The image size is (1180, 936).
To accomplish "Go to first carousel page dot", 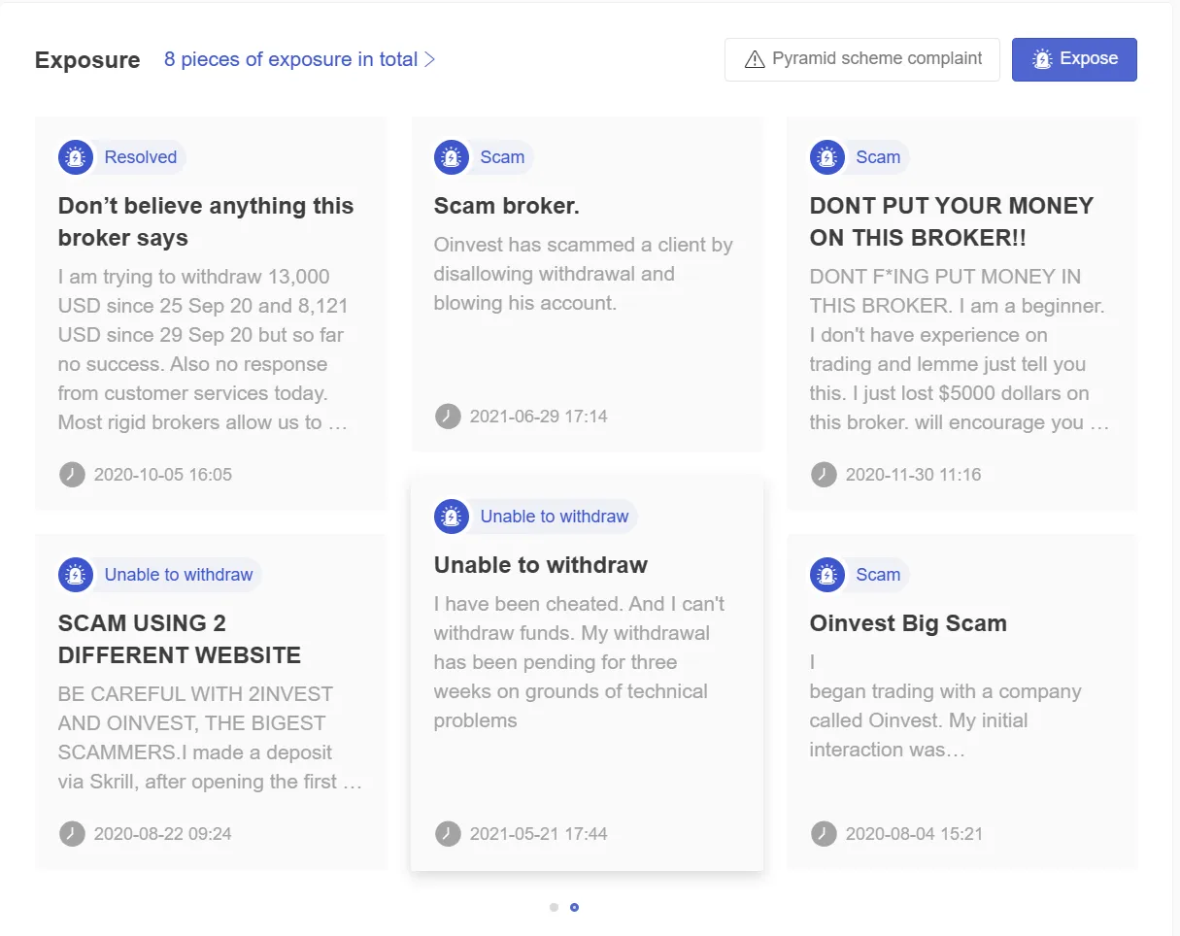I will (554, 907).
